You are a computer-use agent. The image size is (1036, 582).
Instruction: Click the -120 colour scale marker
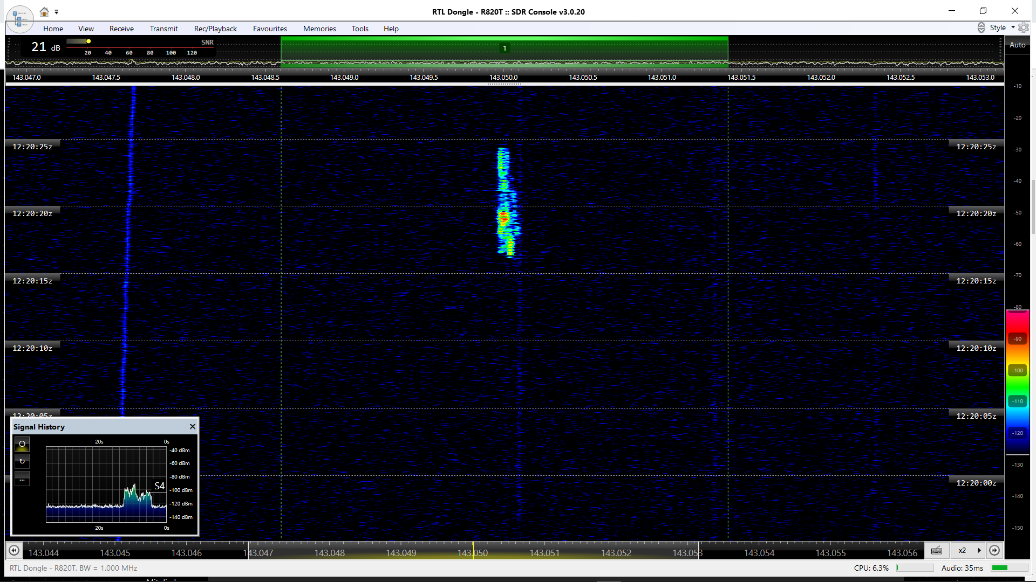pyautogui.click(x=1017, y=433)
